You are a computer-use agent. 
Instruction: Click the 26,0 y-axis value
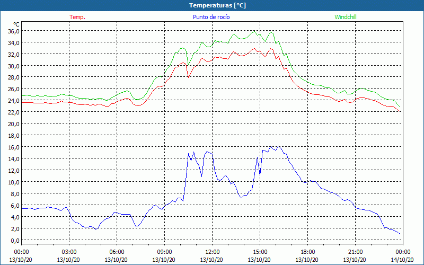click(x=14, y=89)
